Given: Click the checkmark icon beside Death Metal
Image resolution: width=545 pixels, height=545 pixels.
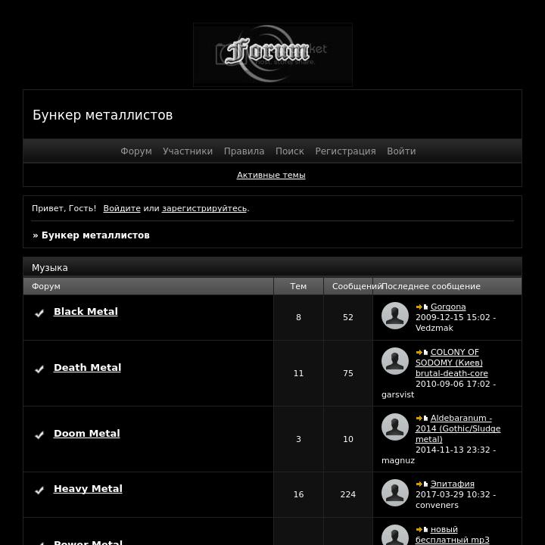Looking at the screenshot, I should [x=39, y=369].
